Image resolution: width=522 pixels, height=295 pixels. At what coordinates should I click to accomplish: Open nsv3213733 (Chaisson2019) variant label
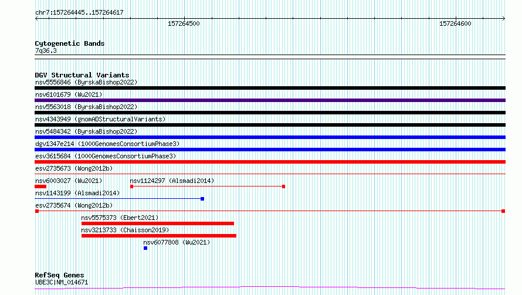click(125, 230)
